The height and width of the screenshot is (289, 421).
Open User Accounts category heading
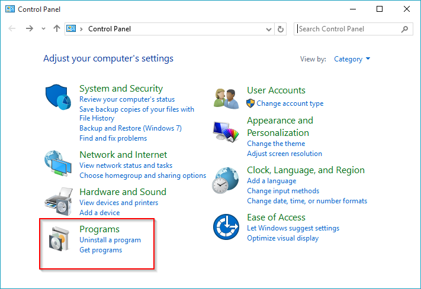(276, 90)
